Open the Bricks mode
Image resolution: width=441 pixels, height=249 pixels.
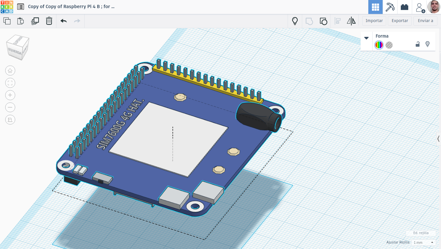[x=404, y=7]
